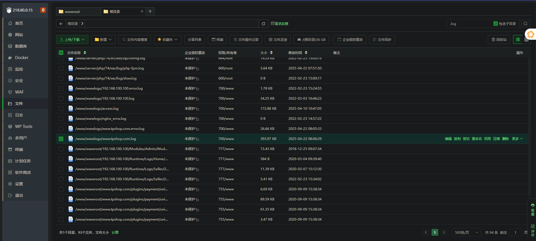Open 文件操作记录 operation history
536x241 pixels.
click(x=246, y=39)
